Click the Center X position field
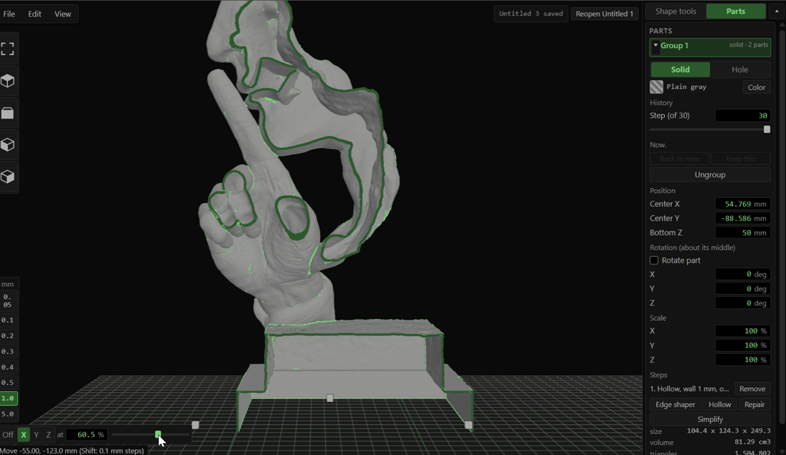This screenshot has width=786, height=455. click(x=742, y=204)
